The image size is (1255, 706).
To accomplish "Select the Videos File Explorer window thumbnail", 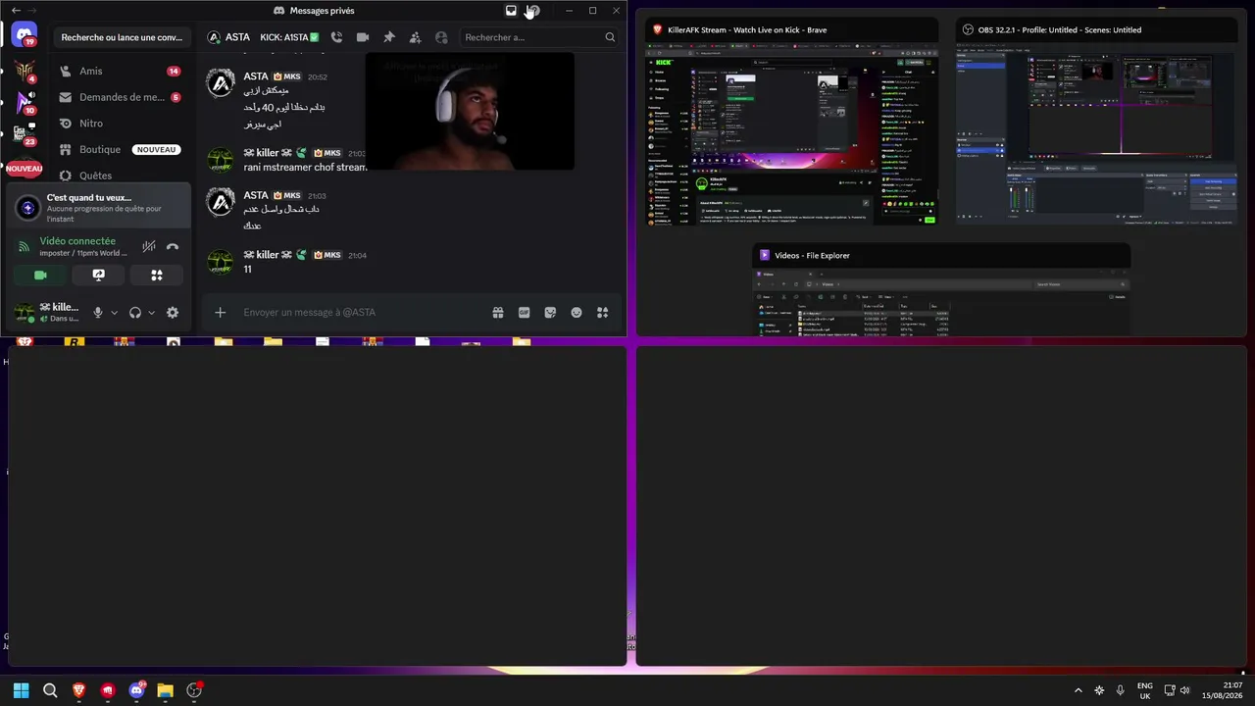I will tap(941, 290).
